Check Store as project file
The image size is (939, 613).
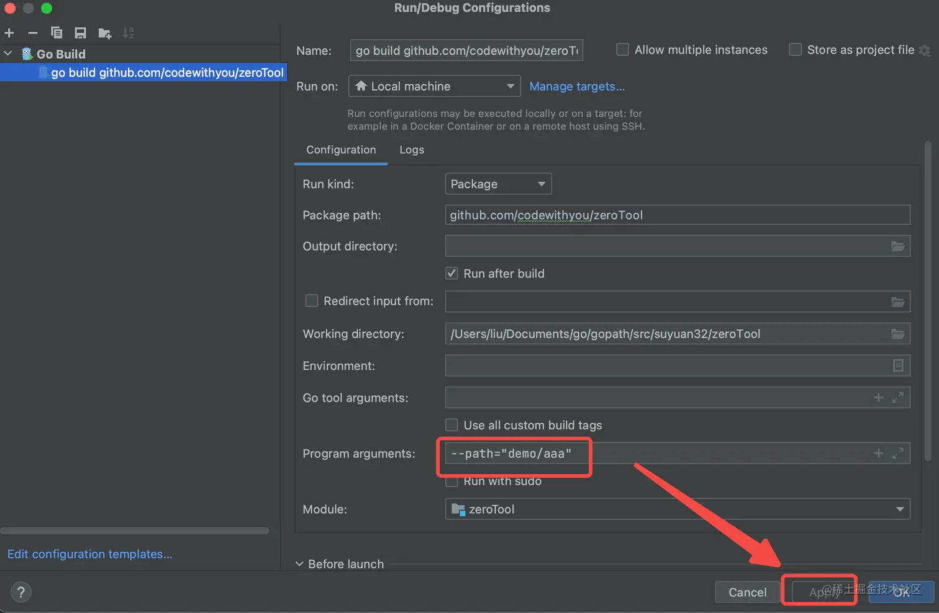[x=795, y=50]
